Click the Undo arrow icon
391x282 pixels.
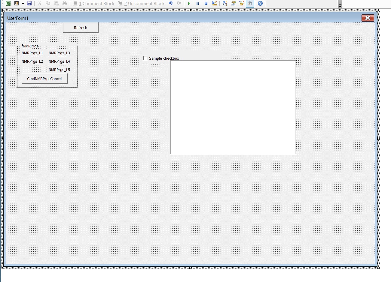[171, 4]
